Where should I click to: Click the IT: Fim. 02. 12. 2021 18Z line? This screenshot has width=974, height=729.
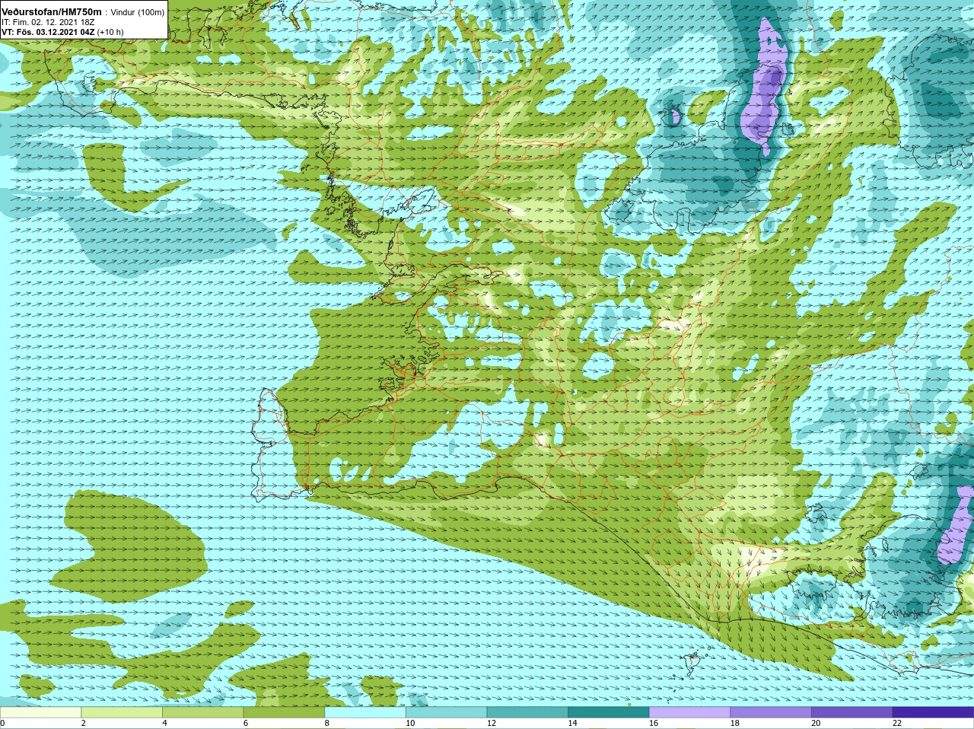[x=48, y=22]
